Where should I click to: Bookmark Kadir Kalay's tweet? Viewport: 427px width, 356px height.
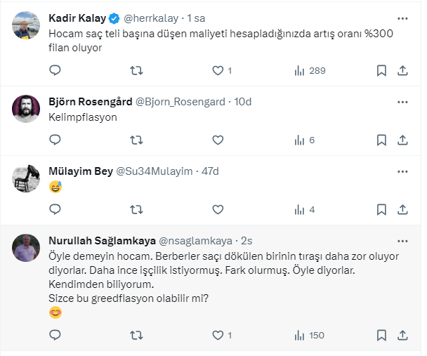[381, 70]
